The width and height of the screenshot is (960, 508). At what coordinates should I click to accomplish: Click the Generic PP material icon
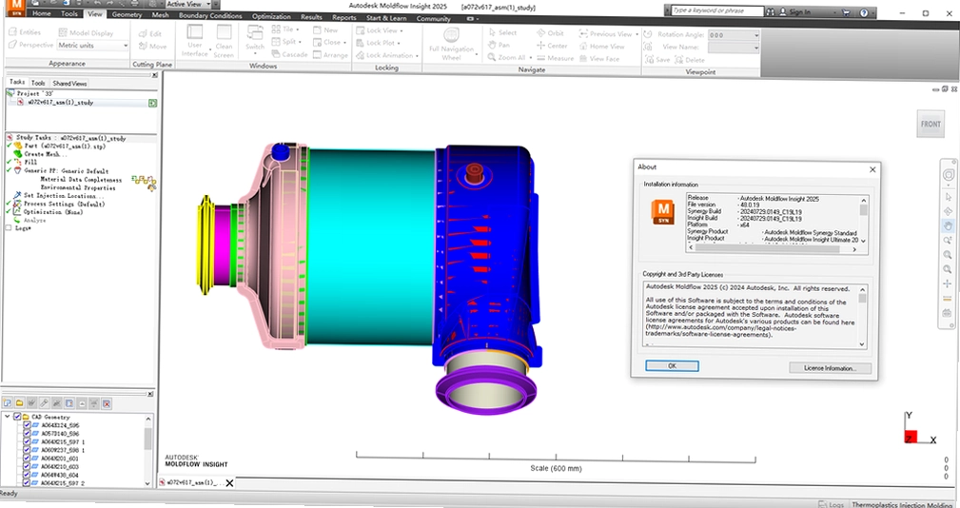click(x=17, y=171)
